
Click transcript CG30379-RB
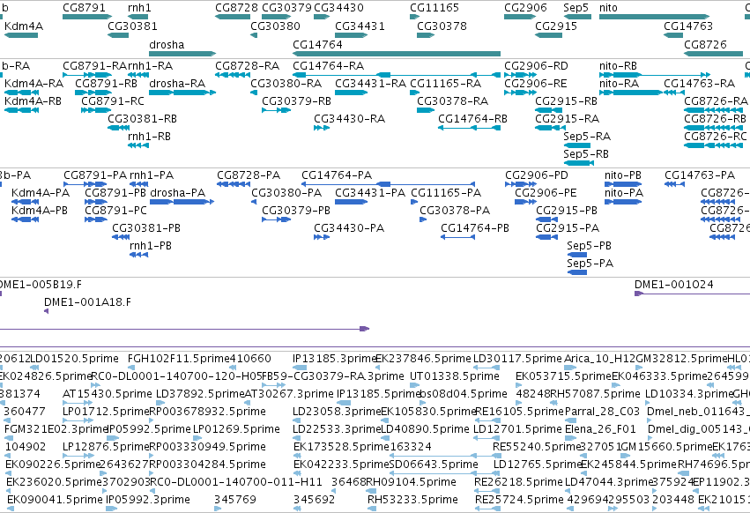277,110
